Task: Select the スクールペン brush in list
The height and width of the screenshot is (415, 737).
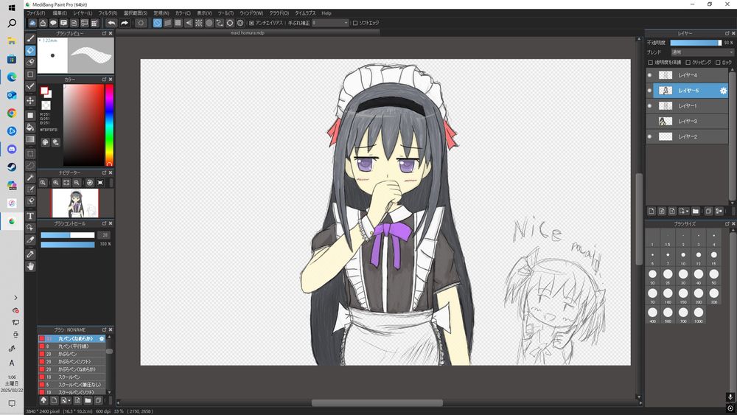Action: (72, 377)
